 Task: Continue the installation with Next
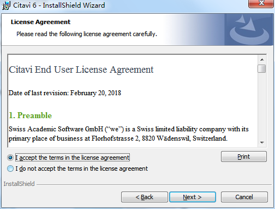point(193,197)
